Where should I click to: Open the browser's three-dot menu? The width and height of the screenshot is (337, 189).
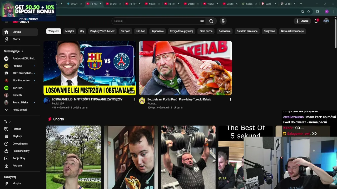(333, 12)
